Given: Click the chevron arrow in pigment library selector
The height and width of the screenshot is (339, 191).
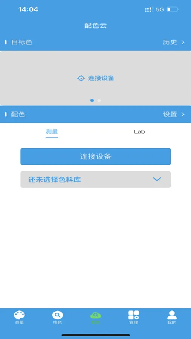Looking at the screenshot, I should [157, 179].
